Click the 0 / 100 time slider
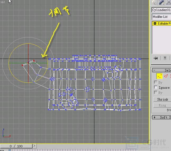This screenshot has width=171, height=151. (x=16, y=146)
